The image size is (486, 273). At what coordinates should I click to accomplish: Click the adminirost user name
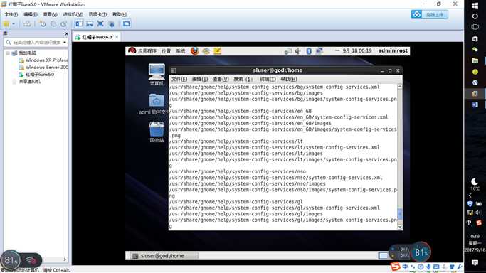[x=393, y=50]
